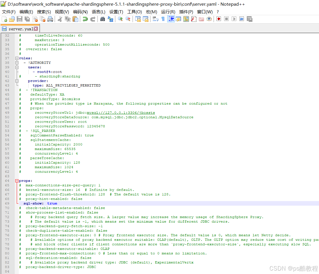Undo the last edit with green arrow
Viewport: 319px width, 274px height.
coord(85,19)
